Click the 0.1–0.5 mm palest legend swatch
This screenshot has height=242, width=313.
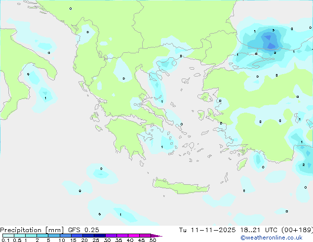[x=8, y=236]
